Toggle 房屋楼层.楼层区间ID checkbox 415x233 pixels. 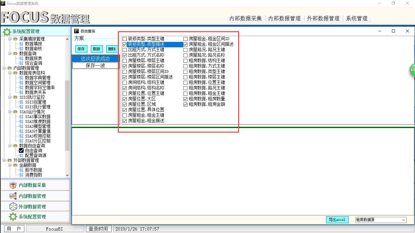125,72
